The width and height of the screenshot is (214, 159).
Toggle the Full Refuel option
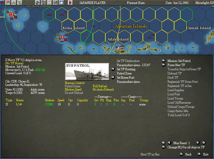tap(100, 86)
